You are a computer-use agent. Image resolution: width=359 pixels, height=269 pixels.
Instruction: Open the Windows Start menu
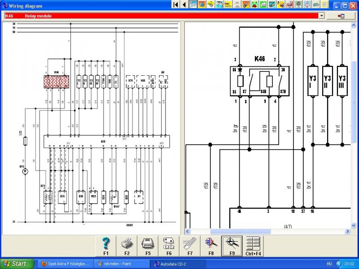(x=17, y=264)
